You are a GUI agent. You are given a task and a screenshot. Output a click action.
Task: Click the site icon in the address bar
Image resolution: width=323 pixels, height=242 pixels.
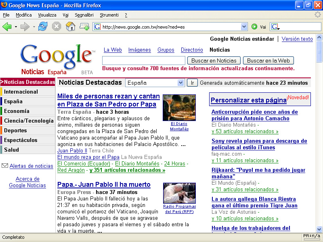click(97, 27)
